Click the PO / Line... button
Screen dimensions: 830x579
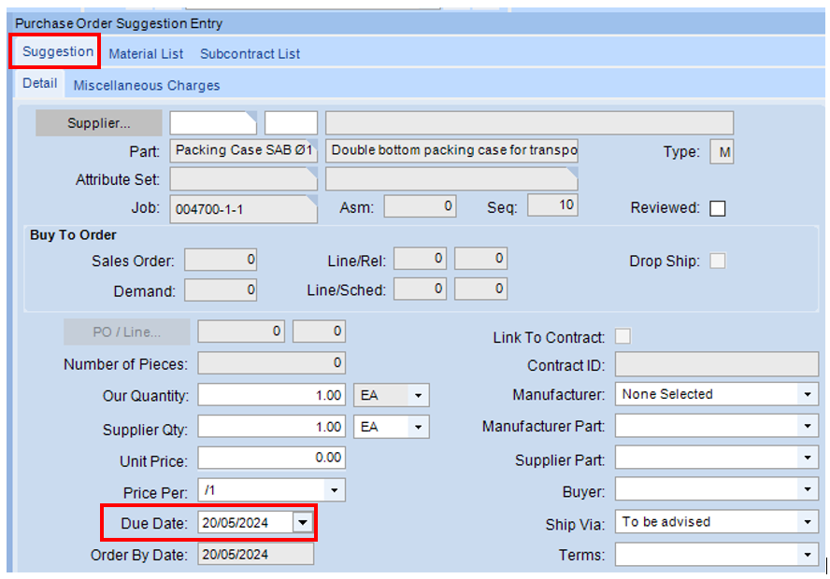[126, 332]
